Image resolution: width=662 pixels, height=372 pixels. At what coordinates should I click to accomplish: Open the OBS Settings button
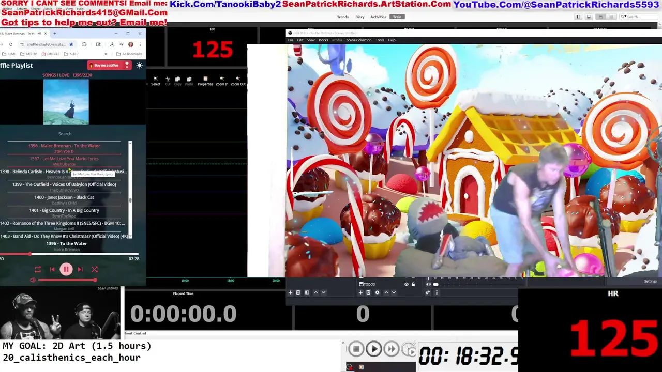coord(650,281)
